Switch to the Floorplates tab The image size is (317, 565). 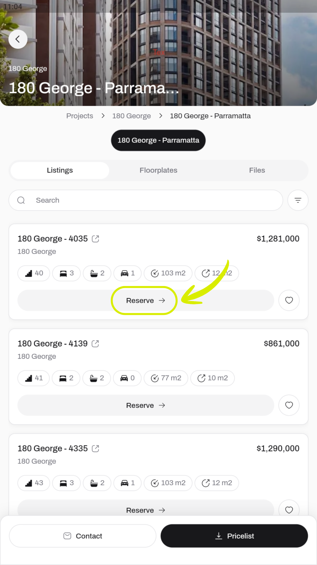click(x=158, y=170)
